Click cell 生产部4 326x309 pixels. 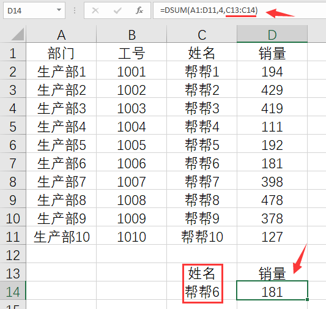(61, 125)
